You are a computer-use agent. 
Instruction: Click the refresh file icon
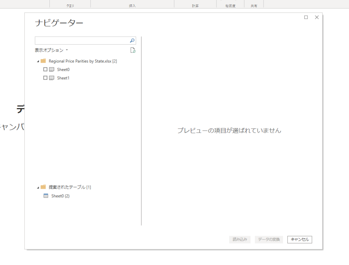[x=133, y=50]
